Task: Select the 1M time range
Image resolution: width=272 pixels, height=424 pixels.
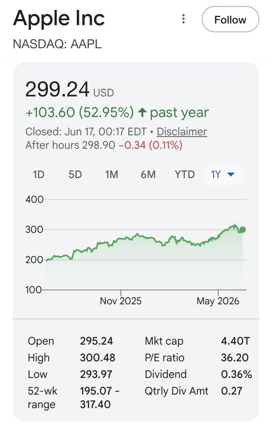Action: (x=111, y=174)
